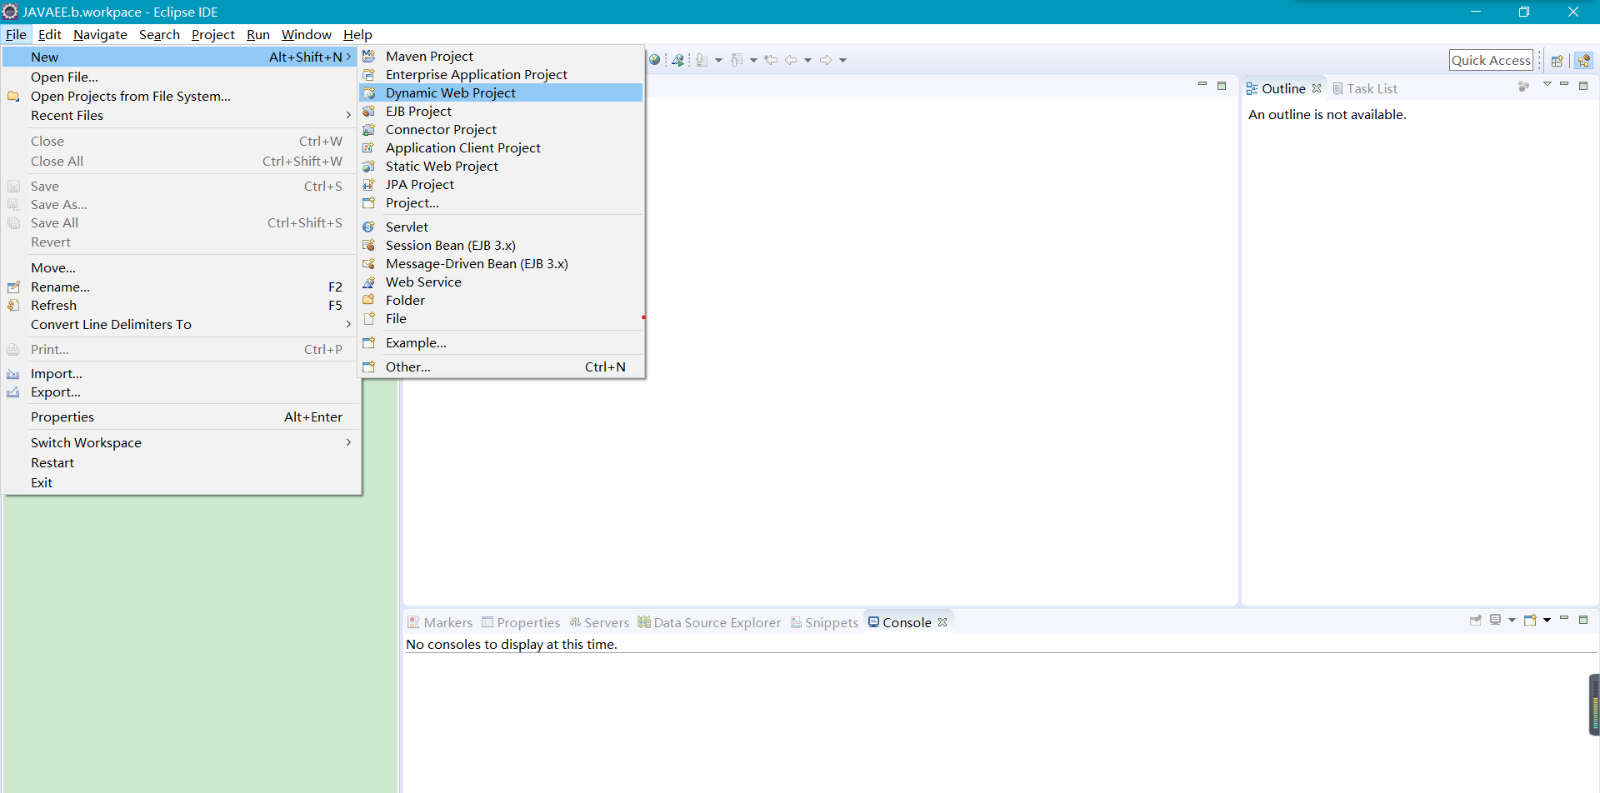Viewport: 1600px width, 793px height.
Task: Switch to the Servers tab
Action: [599, 623]
